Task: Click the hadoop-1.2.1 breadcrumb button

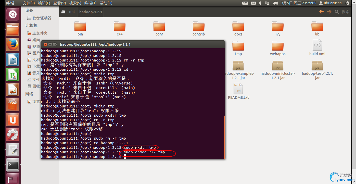Action: point(91,12)
